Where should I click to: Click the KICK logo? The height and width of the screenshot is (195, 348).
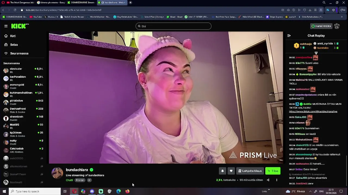tap(20, 26)
